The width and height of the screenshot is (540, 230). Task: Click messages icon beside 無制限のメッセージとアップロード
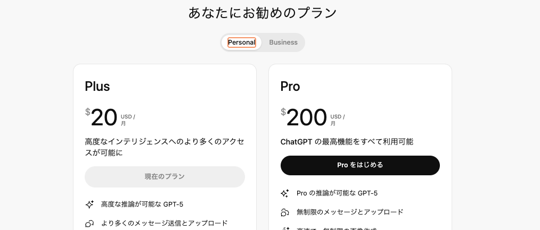(x=285, y=212)
